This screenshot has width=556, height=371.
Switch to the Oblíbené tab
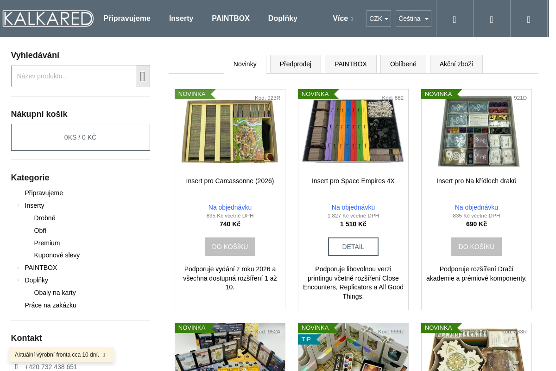click(403, 64)
